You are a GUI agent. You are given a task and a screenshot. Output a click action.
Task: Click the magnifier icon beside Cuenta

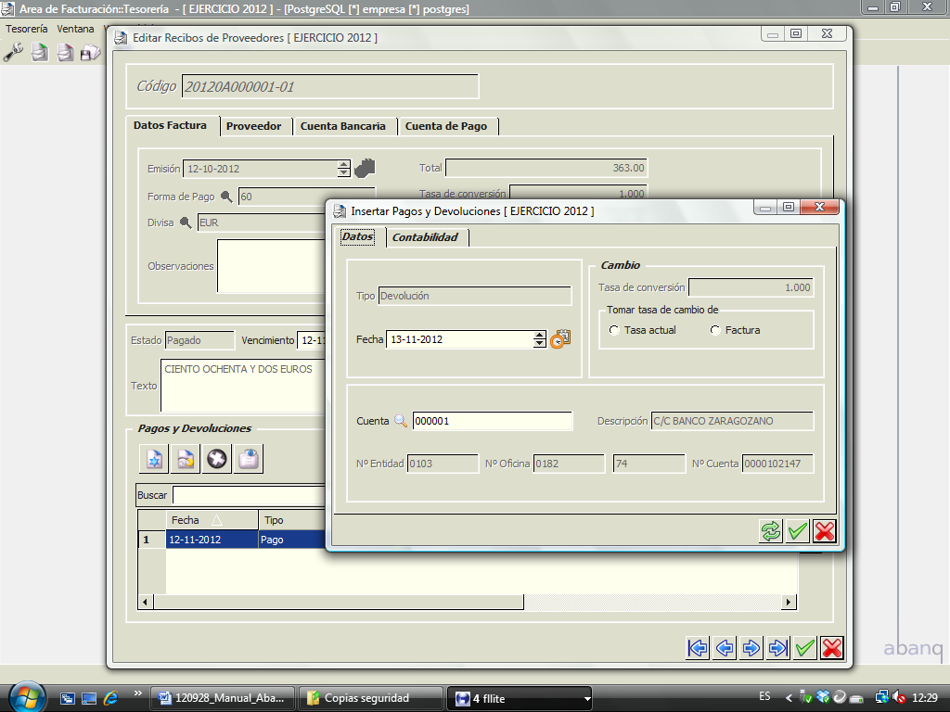401,421
